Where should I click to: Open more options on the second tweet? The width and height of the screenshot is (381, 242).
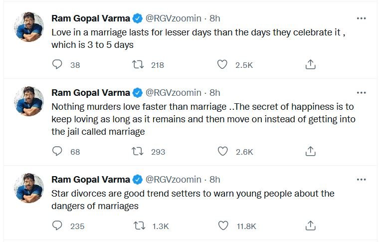coord(362,93)
